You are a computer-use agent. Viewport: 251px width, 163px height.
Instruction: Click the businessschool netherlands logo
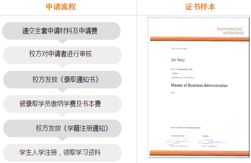pos(231,31)
